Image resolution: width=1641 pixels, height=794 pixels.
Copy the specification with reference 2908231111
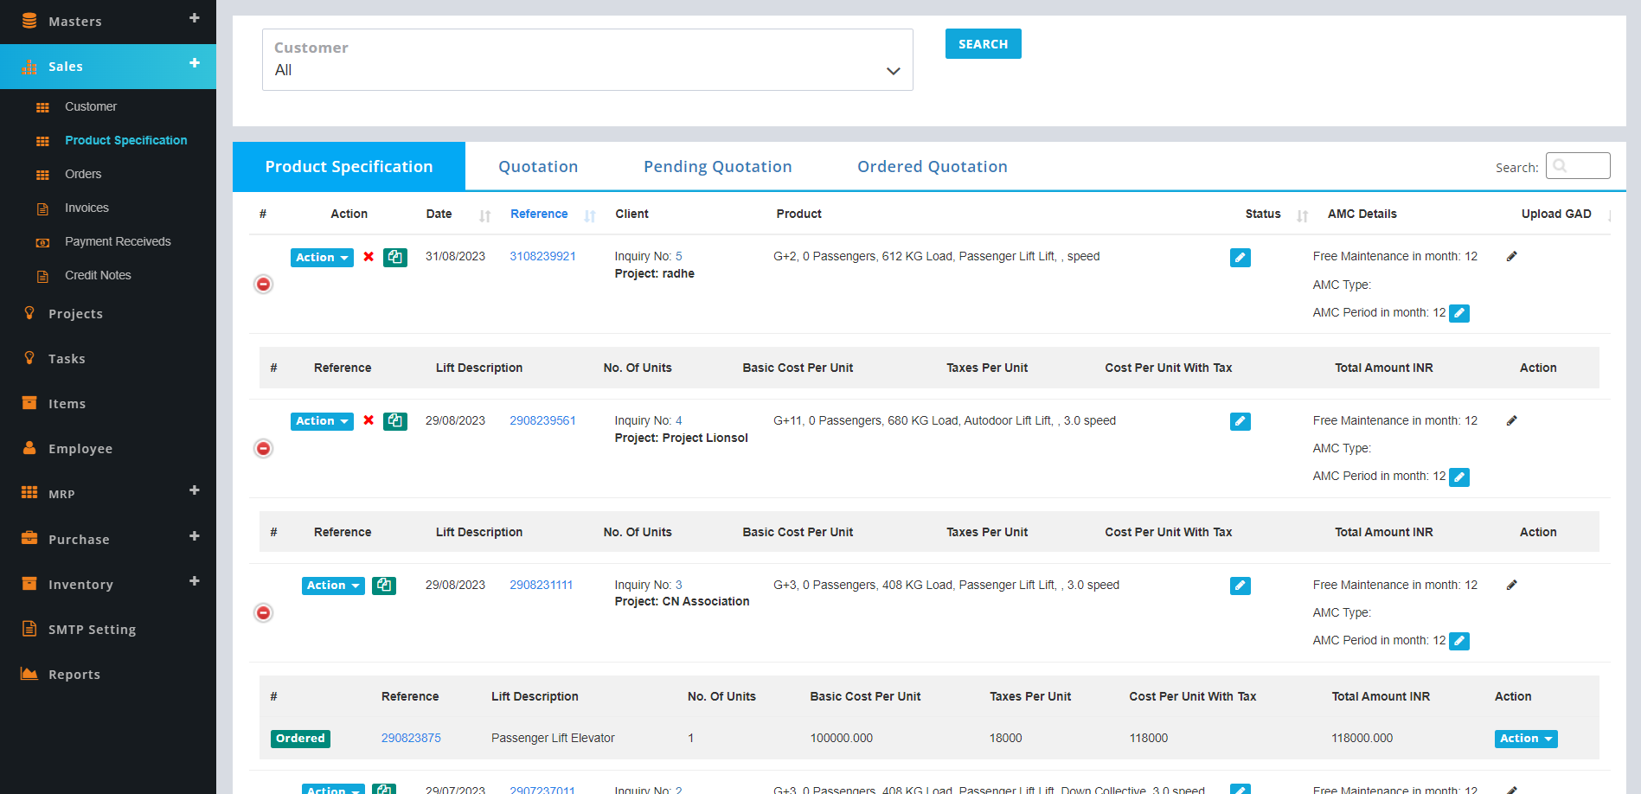[384, 586]
